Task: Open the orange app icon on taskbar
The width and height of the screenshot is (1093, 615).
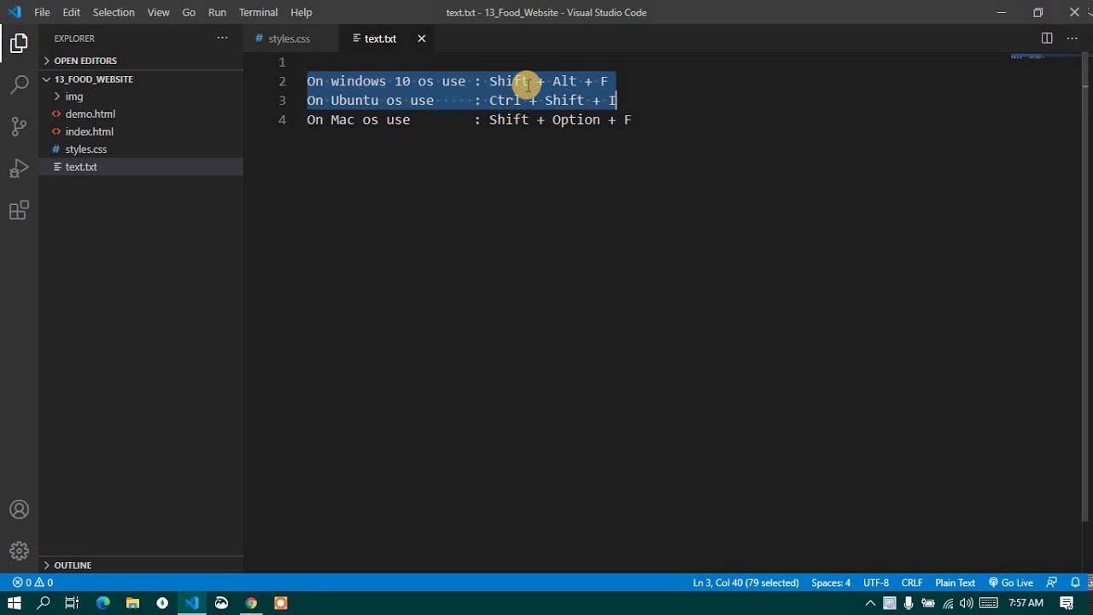Action: tap(280, 603)
